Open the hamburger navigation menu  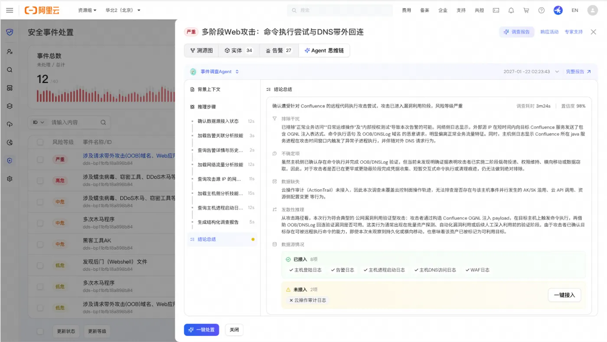click(x=10, y=10)
